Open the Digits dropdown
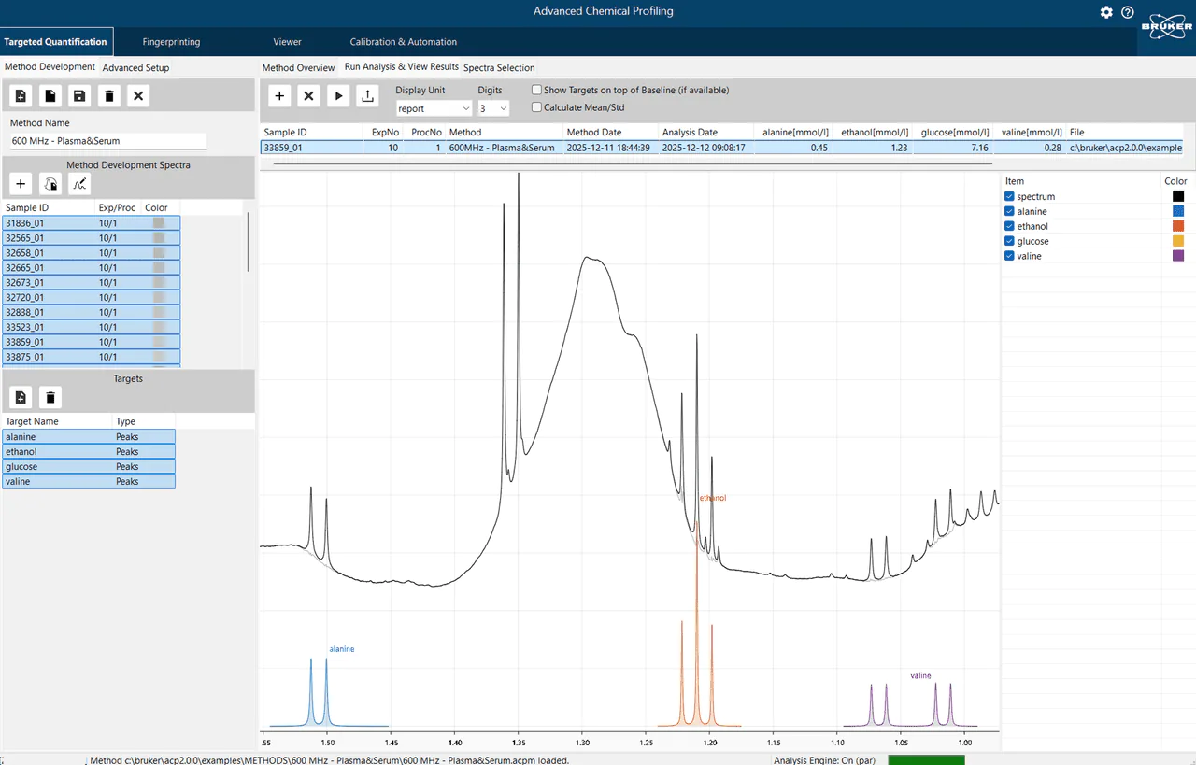Image resolution: width=1196 pixels, height=765 pixels. [493, 108]
